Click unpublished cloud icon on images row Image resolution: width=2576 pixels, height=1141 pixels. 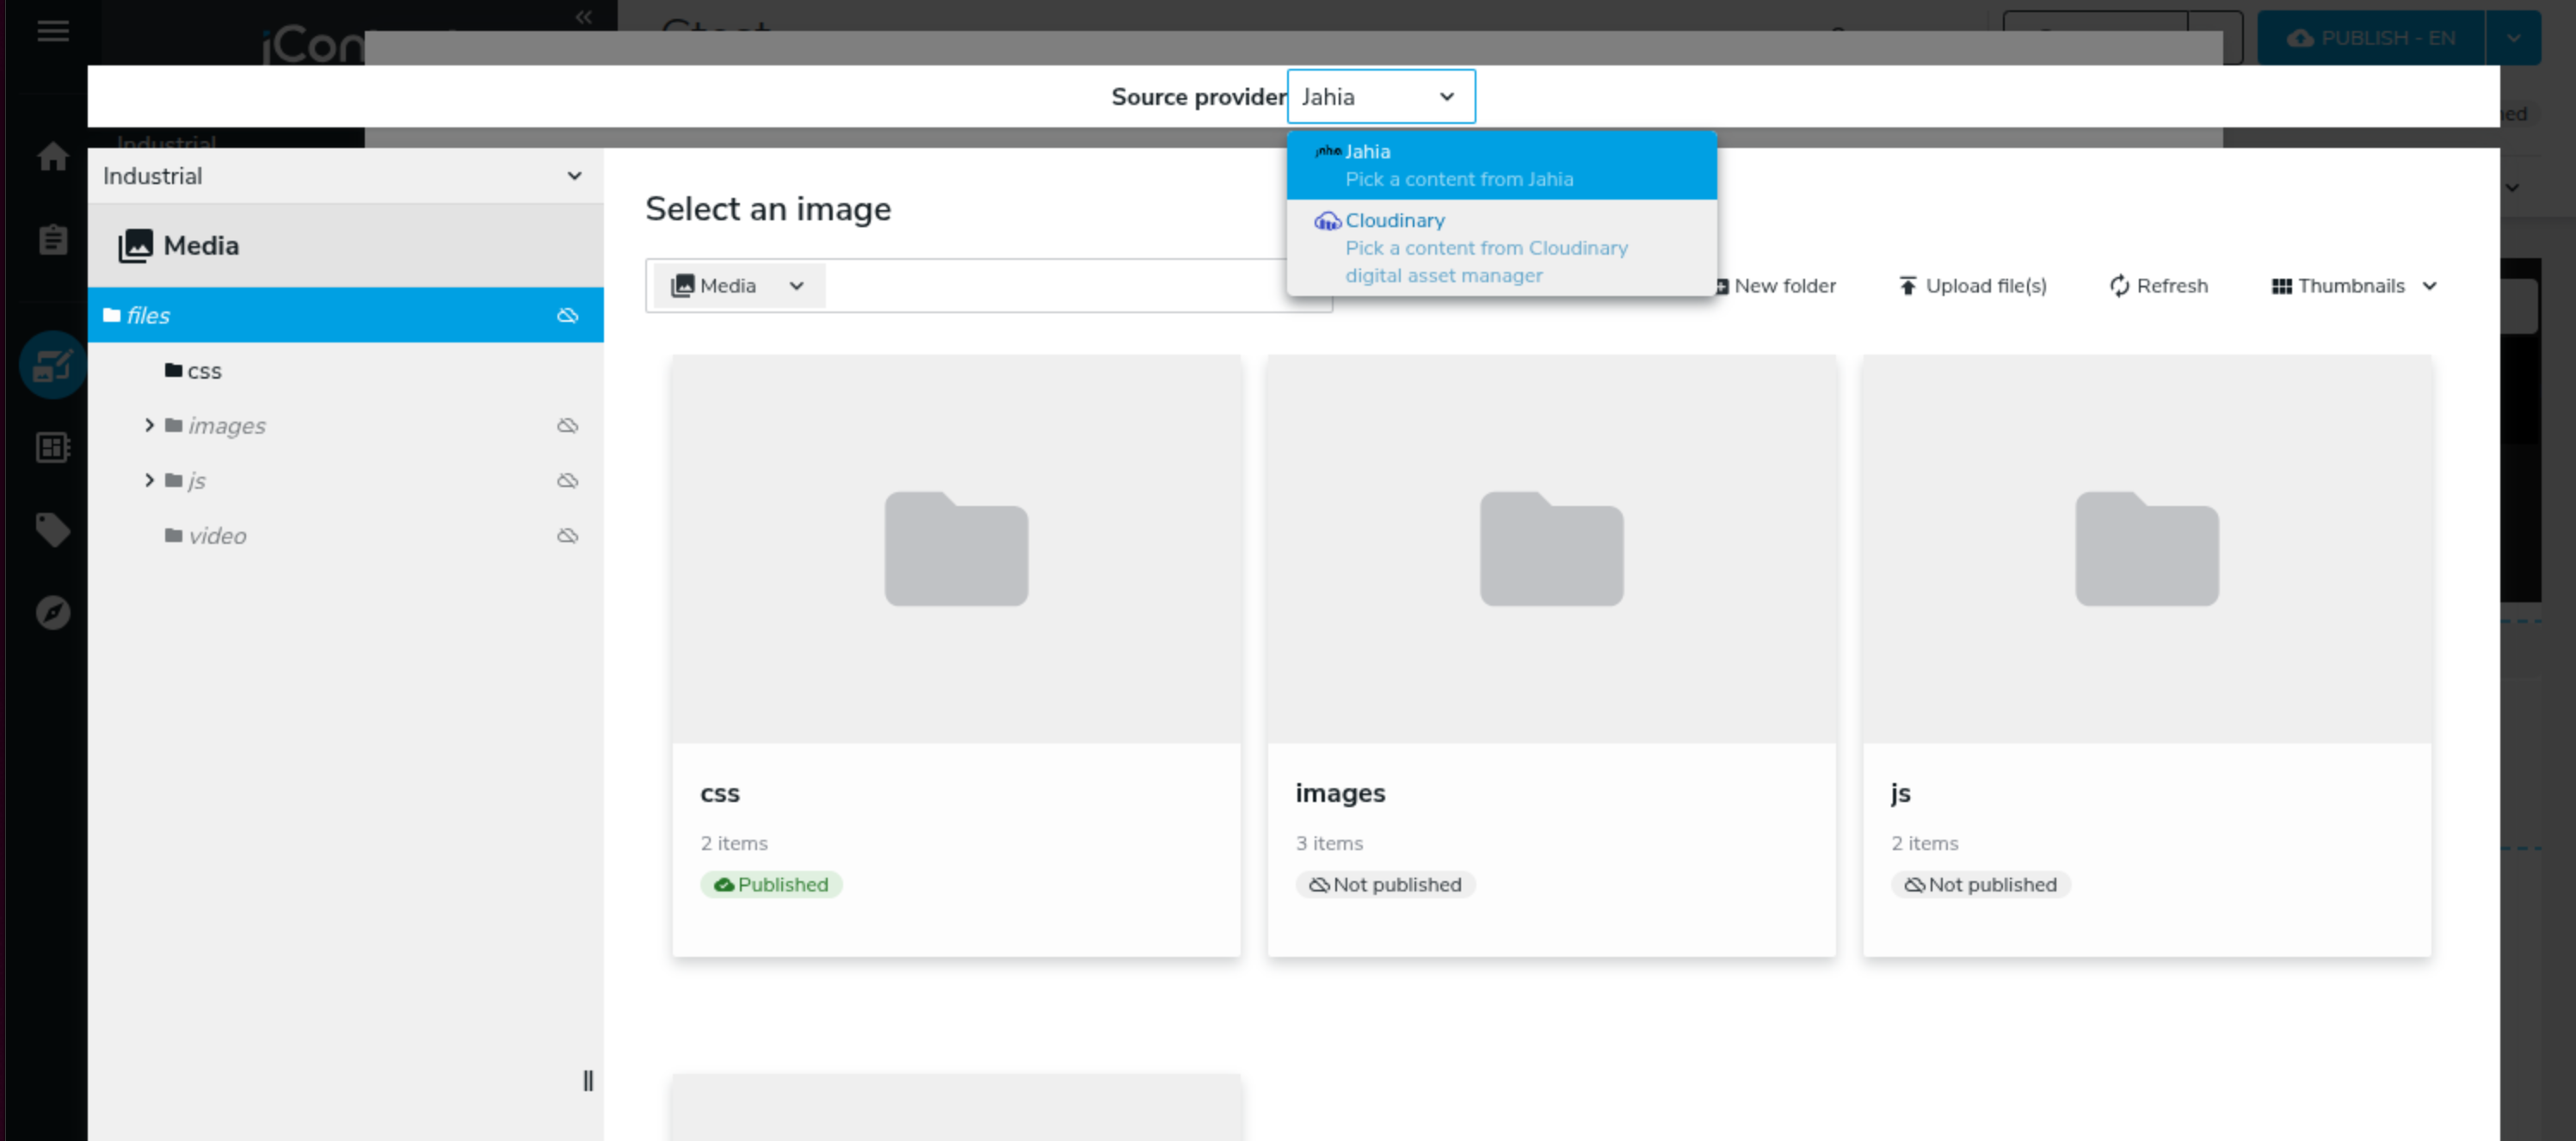[567, 426]
